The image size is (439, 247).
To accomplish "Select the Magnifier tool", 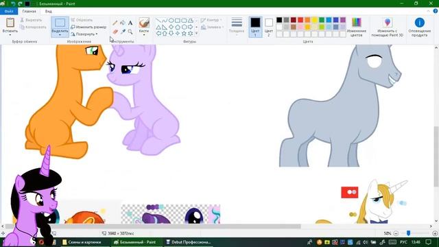I will (x=130, y=32).
